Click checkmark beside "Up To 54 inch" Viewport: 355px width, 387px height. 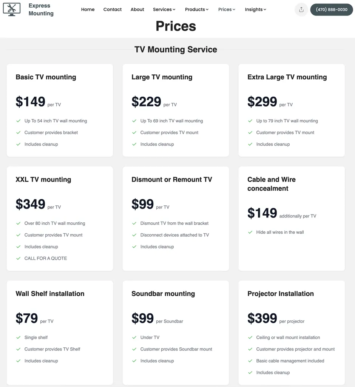pyautogui.click(x=18, y=121)
